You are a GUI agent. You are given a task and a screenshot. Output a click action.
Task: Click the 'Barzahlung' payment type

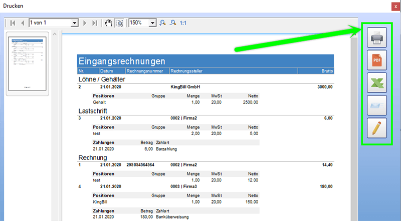[166, 149]
